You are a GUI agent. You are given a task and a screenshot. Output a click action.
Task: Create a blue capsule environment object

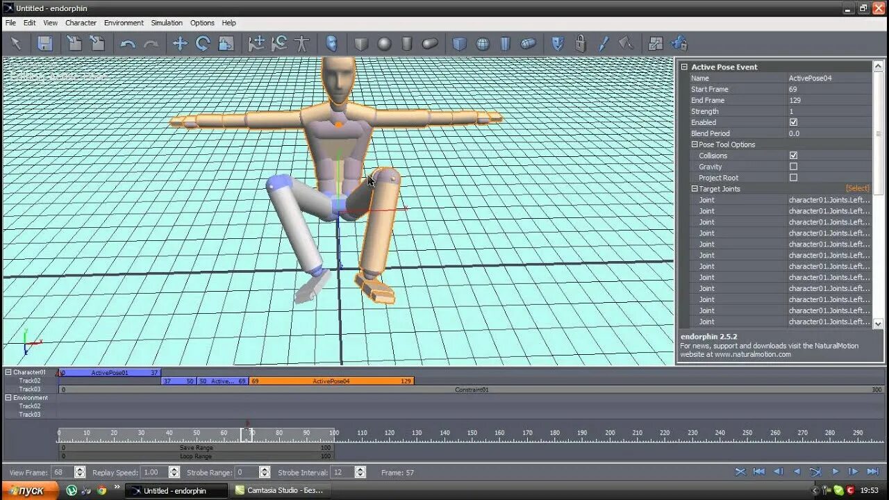(528, 44)
